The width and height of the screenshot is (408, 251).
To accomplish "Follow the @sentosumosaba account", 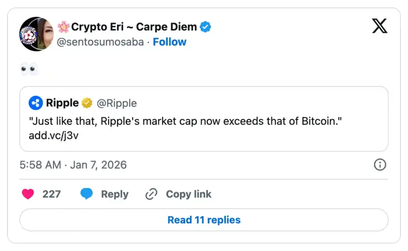I will pos(169,42).
